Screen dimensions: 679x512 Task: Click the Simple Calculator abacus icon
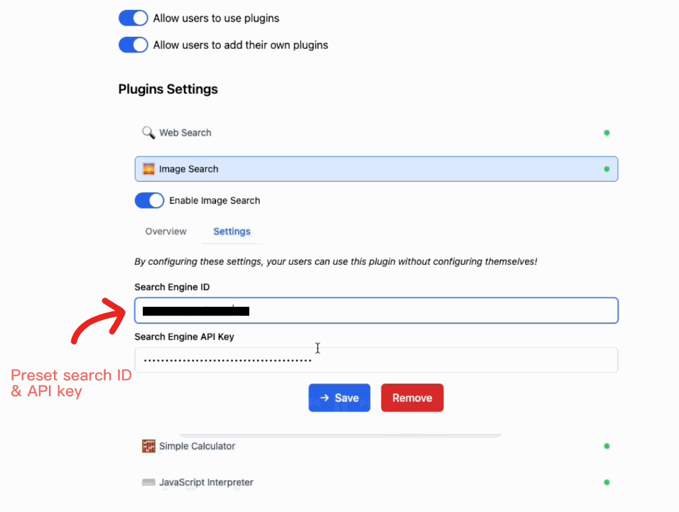[x=148, y=446]
